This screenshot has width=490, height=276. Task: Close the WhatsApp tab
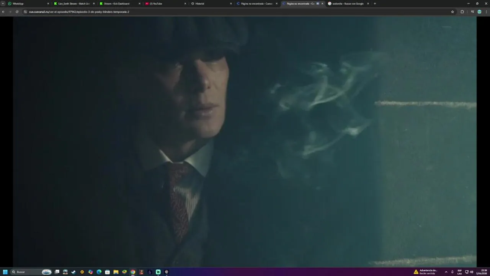pyautogui.click(x=48, y=3)
